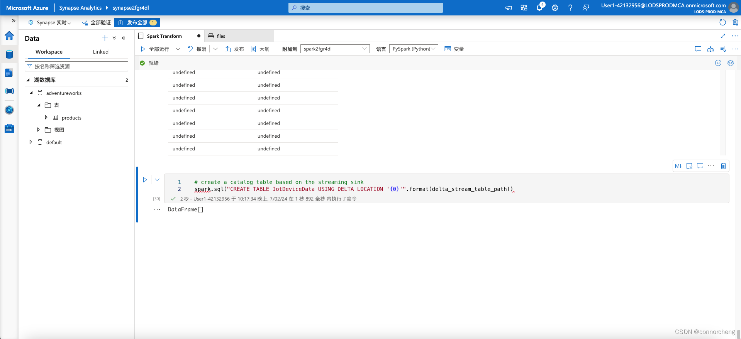Click Validate all button
This screenshot has height=339, width=741.
click(x=97, y=22)
